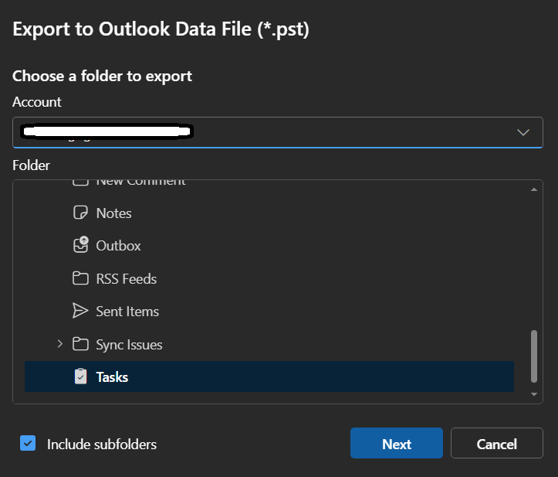Select the Notes folder label
This screenshot has width=558, height=477.
[114, 213]
